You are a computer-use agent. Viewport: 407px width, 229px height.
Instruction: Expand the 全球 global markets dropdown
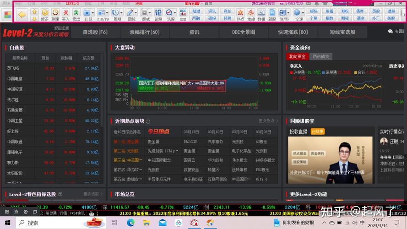[303, 12]
